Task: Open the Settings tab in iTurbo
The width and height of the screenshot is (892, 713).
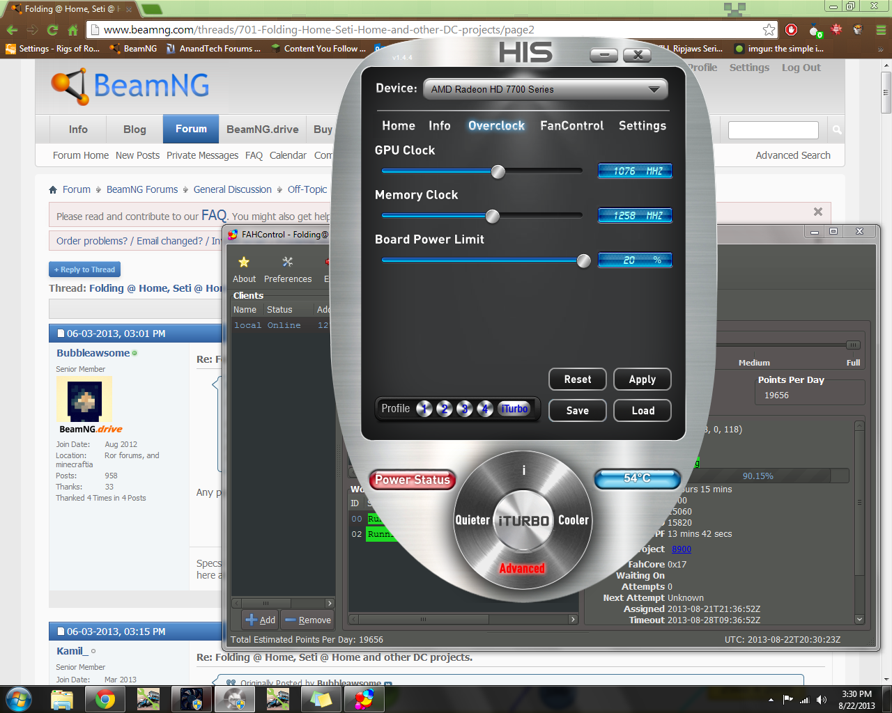Action: click(643, 126)
